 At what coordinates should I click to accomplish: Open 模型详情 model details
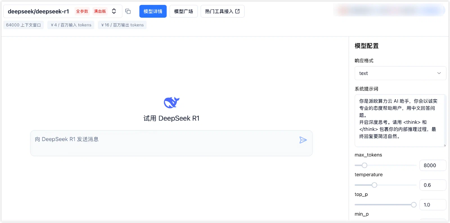[x=153, y=11]
